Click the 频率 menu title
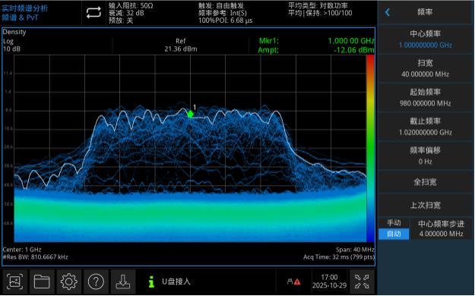Viewport: 475px width, 296px height. 425,12
